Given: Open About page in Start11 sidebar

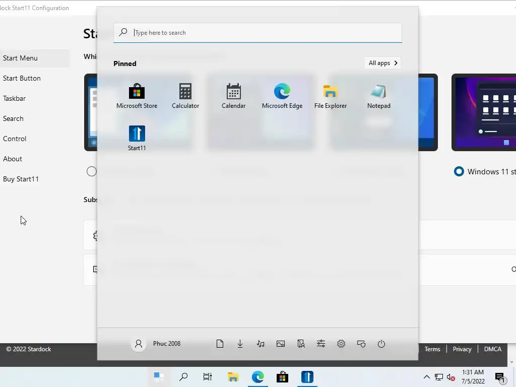Looking at the screenshot, I should [13, 159].
